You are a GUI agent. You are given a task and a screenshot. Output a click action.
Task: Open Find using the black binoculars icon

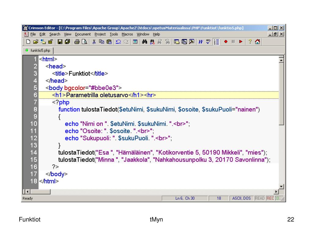point(145,42)
